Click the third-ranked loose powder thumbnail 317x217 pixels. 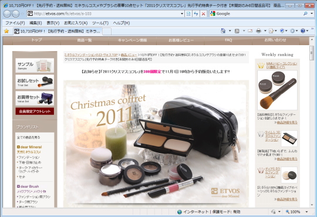(x=289, y=175)
